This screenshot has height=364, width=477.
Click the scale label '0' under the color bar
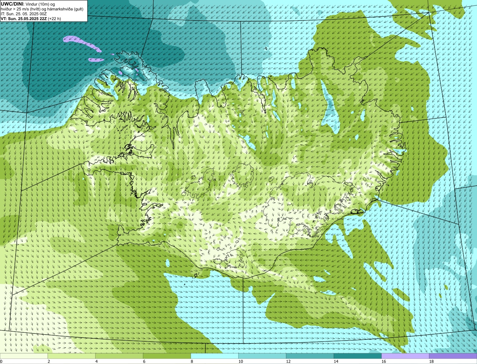(1, 361)
